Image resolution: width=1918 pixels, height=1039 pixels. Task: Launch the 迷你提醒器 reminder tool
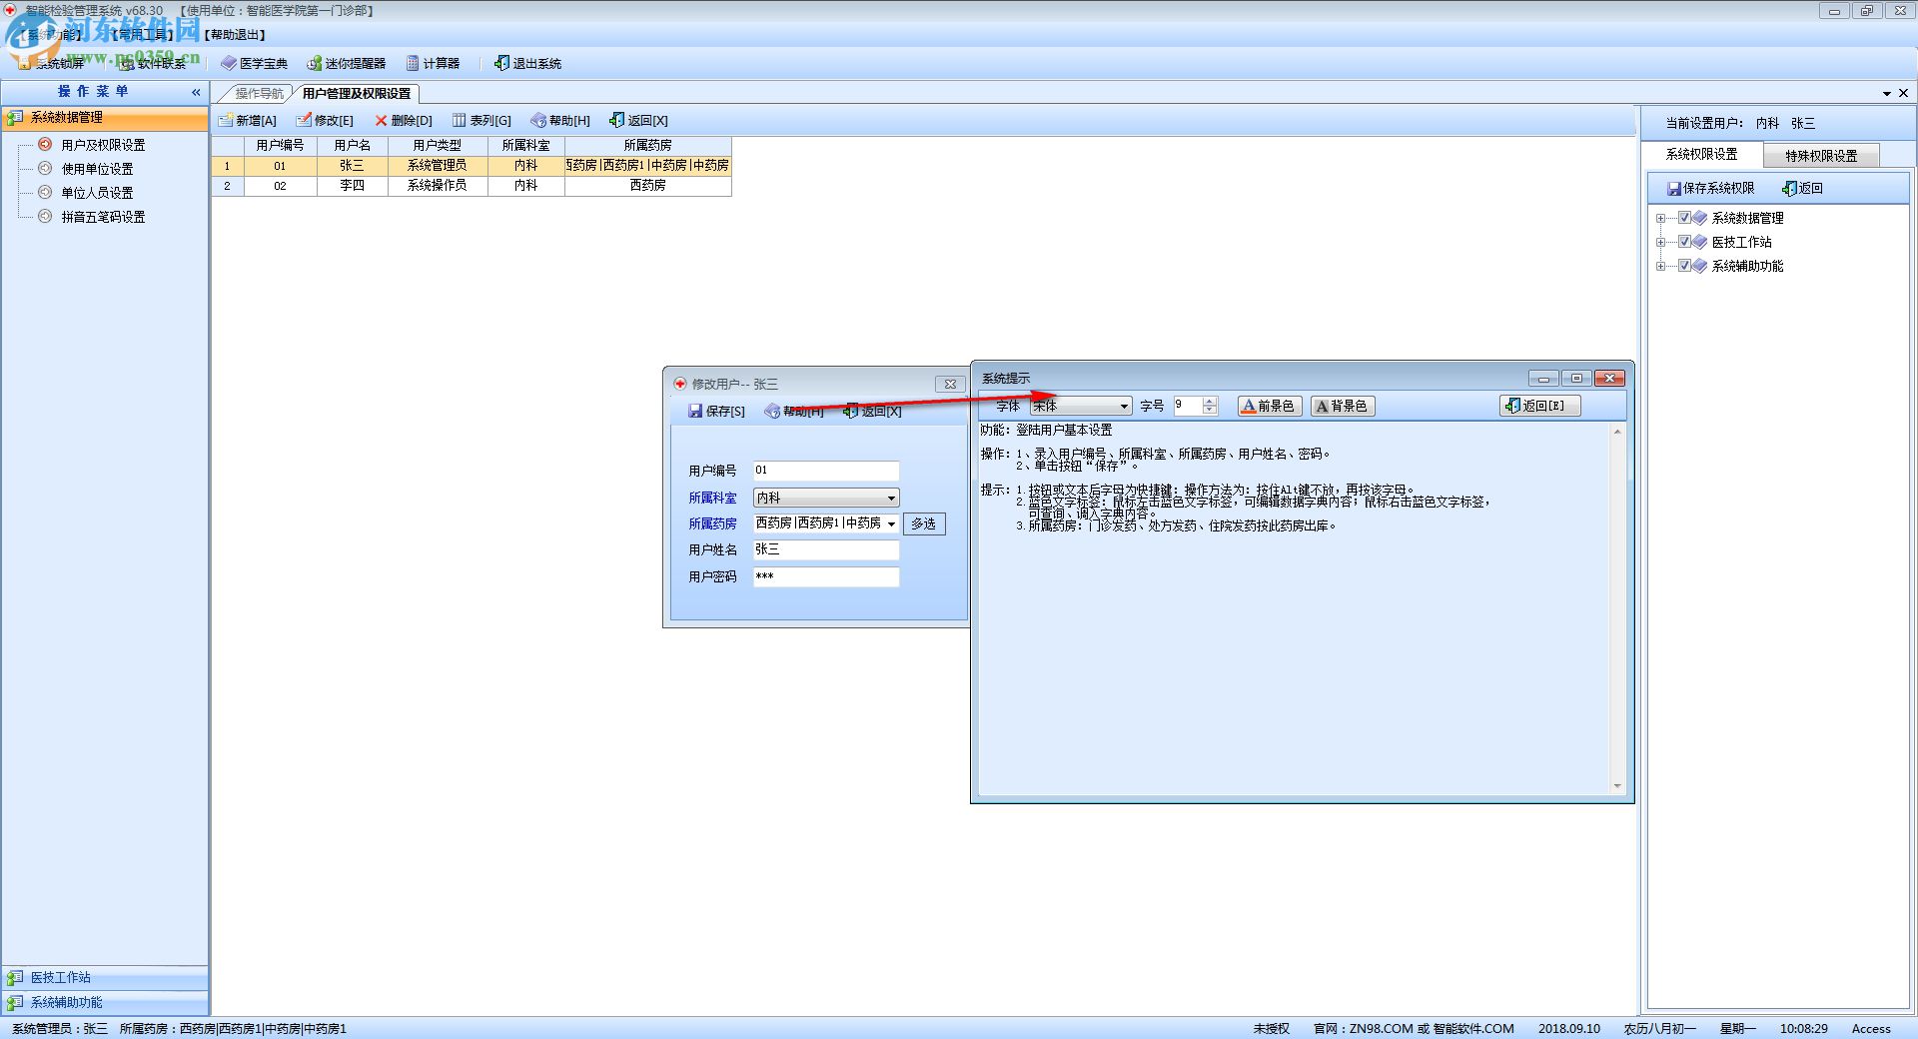tap(346, 63)
